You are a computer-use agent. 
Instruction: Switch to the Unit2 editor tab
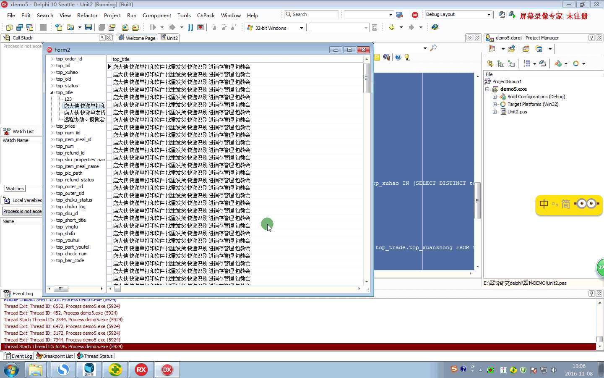tap(169, 38)
